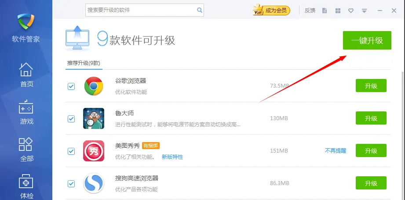Minimize the software manager window
Image resolution: width=405 pixels, height=200 pixels.
[379, 11]
